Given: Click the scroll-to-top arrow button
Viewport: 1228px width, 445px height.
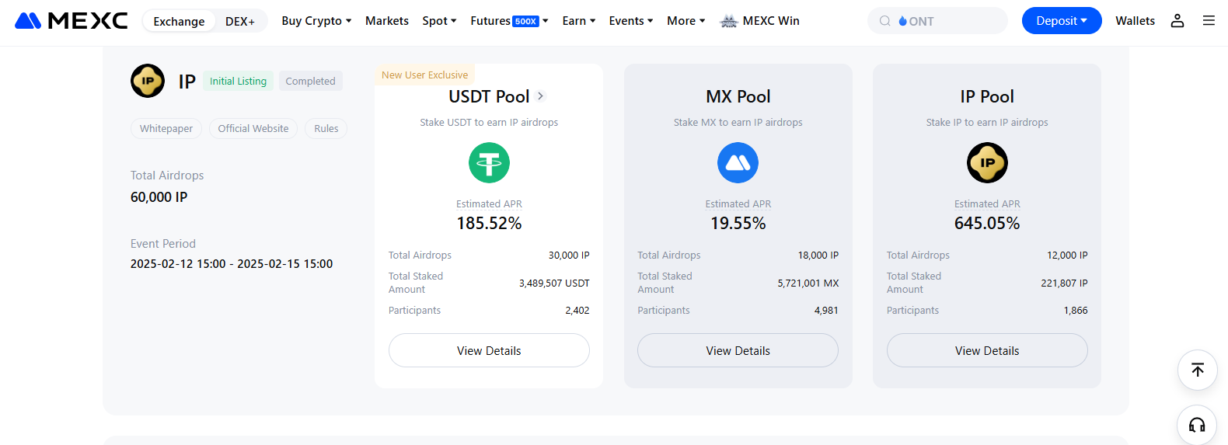Looking at the screenshot, I should (1198, 370).
